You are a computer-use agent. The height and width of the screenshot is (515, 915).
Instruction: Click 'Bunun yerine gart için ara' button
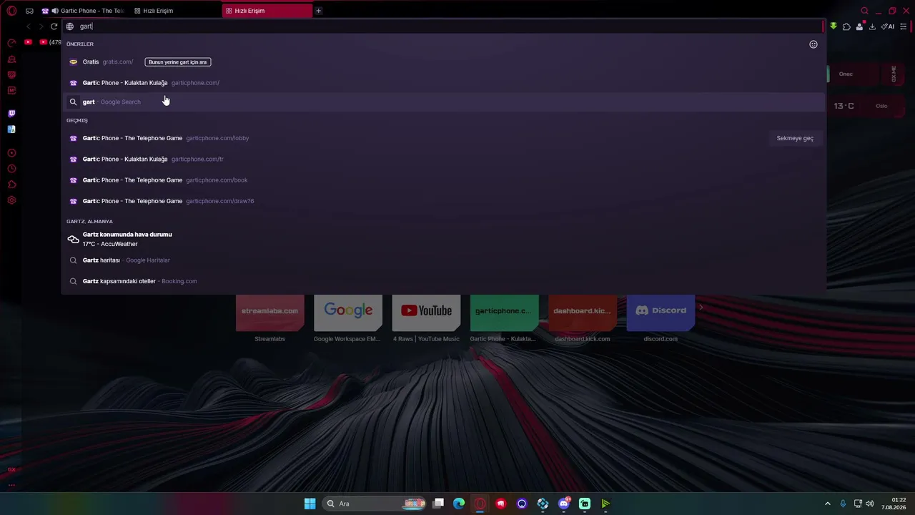pyautogui.click(x=178, y=62)
